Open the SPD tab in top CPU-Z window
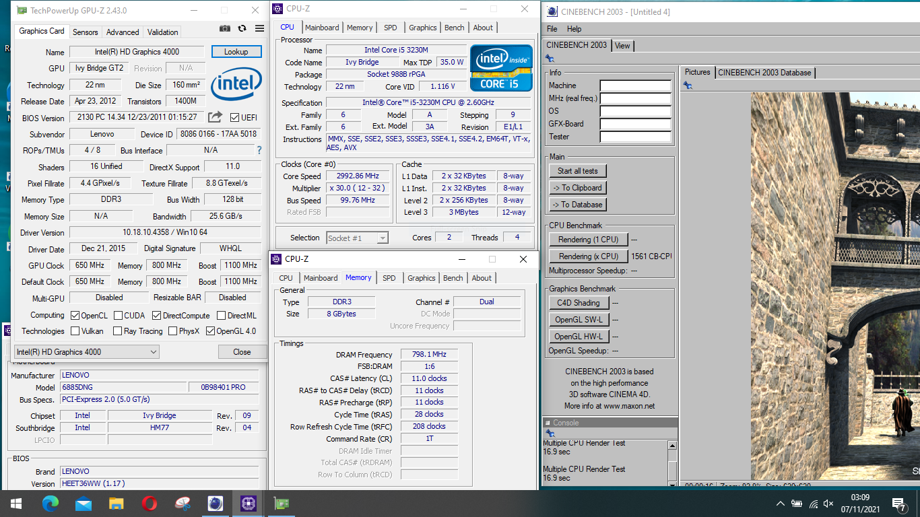 [391, 28]
